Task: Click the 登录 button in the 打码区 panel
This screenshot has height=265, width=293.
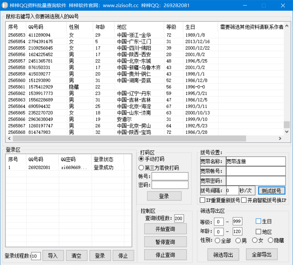Action: coord(164,196)
